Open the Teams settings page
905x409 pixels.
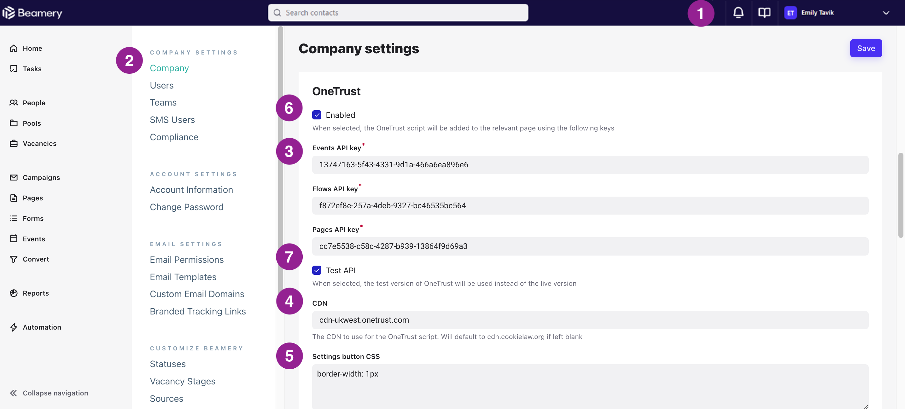(163, 102)
